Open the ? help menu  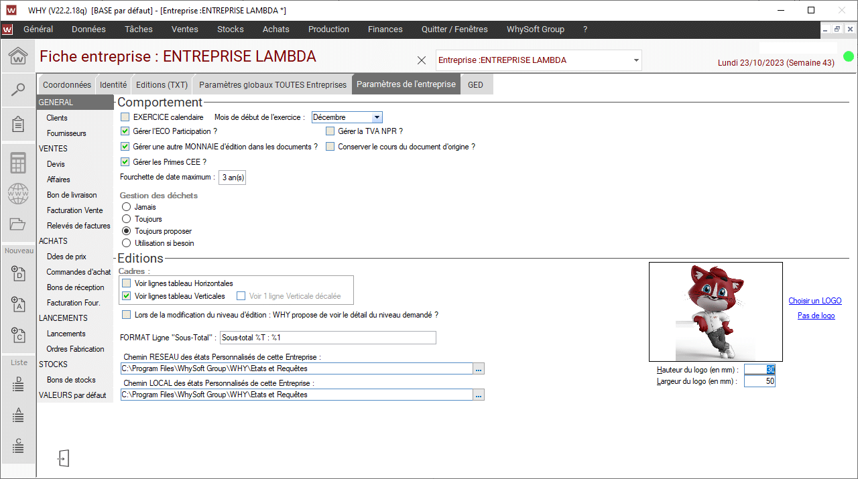click(x=585, y=29)
